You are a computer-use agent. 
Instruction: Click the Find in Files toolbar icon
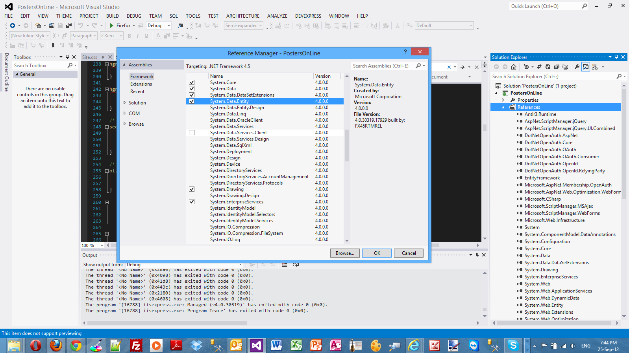(180, 26)
